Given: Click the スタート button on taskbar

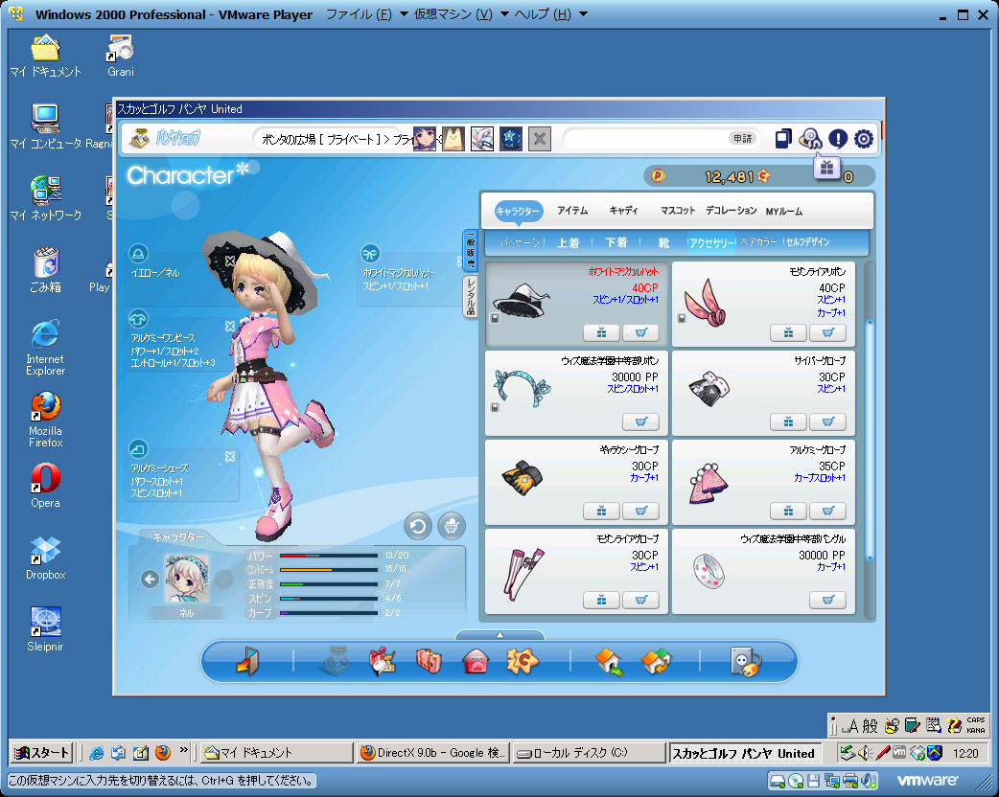Looking at the screenshot, I should (42, 752).
